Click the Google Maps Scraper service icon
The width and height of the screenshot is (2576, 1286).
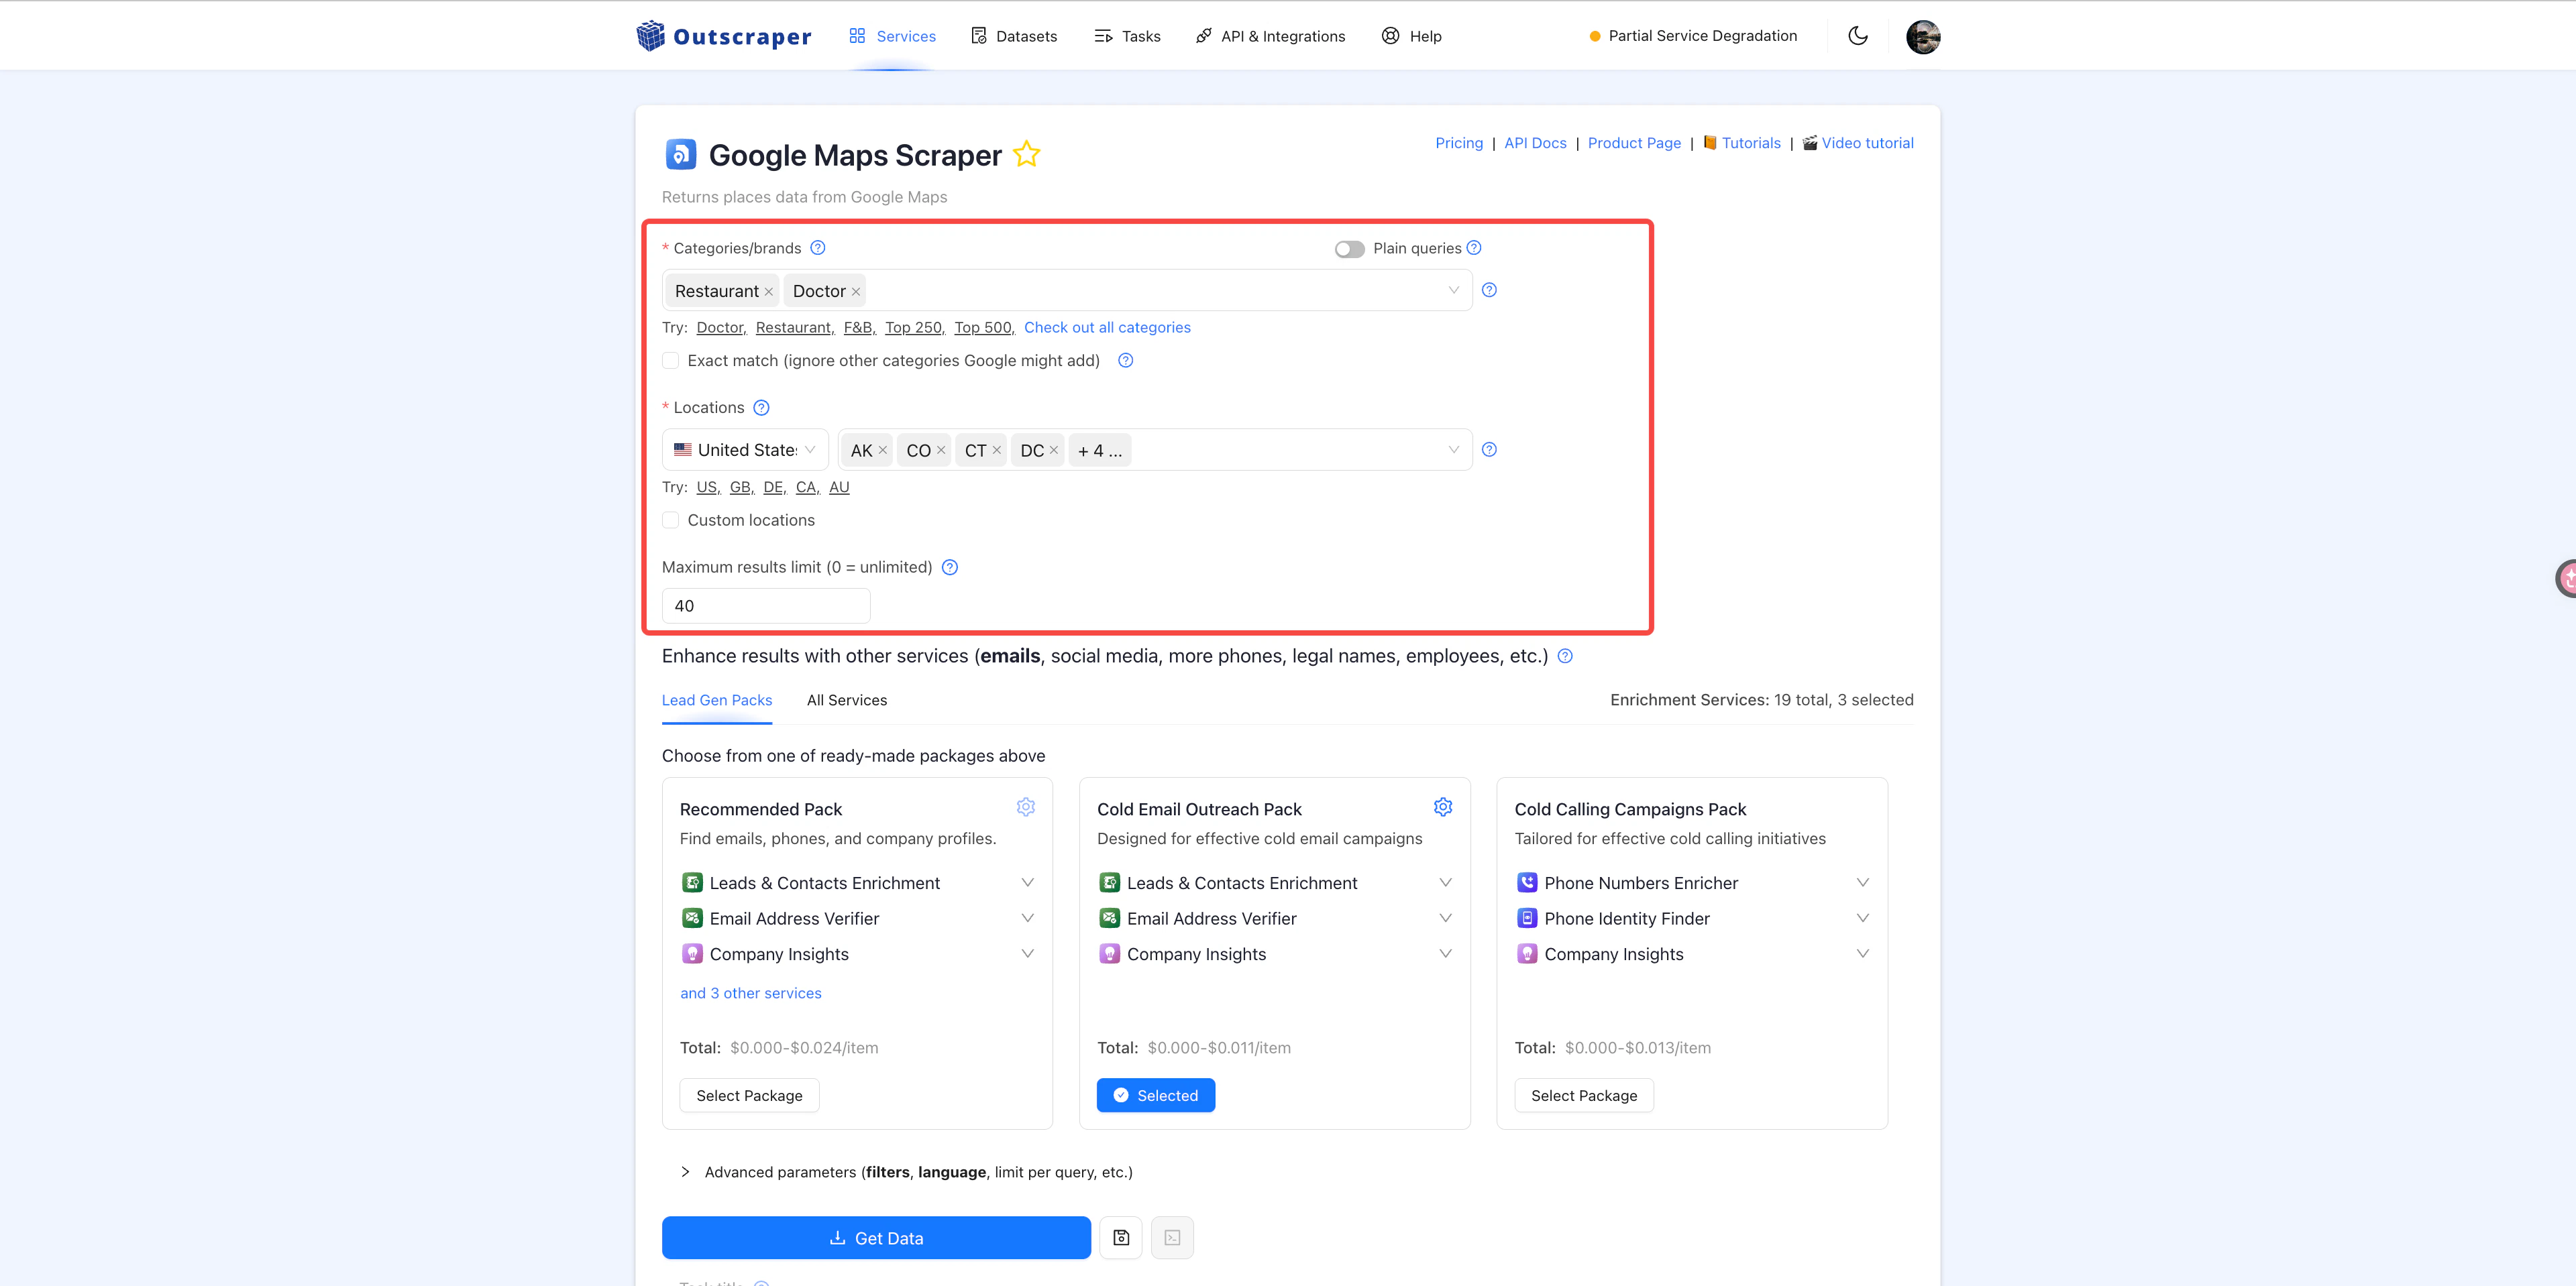click(x=680, y=154)
